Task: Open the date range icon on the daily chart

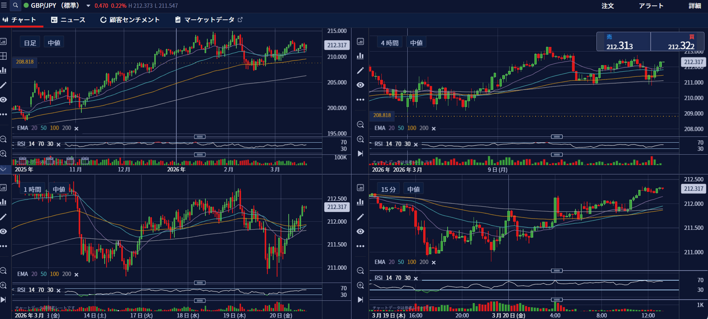Action: (3, 41)
